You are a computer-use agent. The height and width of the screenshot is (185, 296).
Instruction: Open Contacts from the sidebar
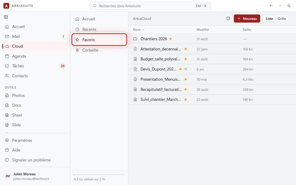[x=35, y=76]
